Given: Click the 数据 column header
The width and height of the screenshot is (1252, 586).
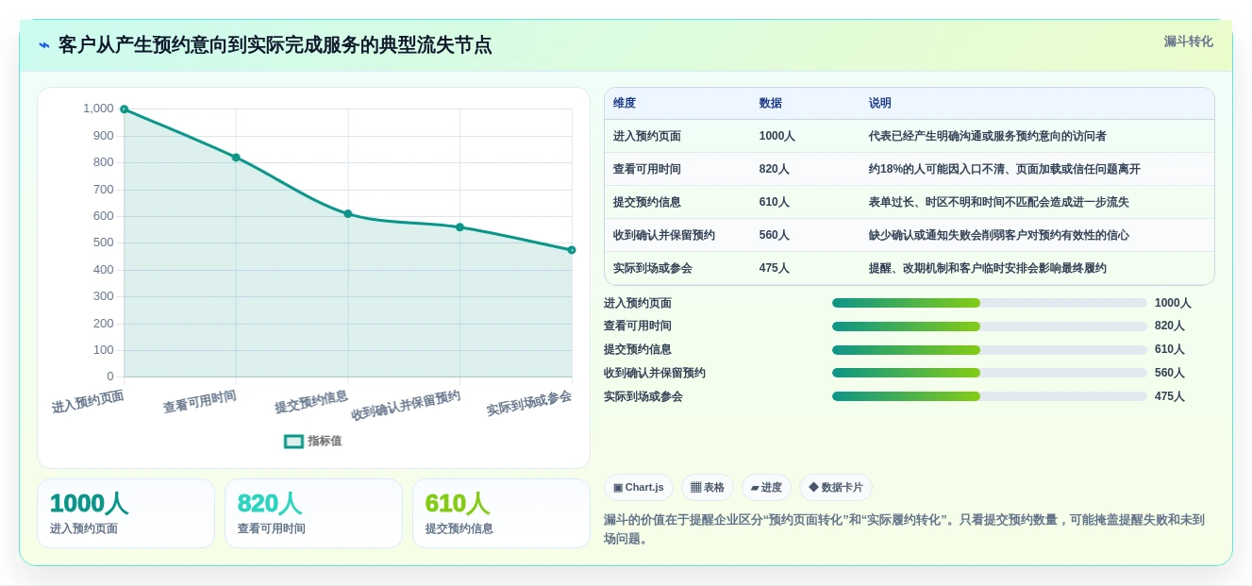Looking at the screenshot, I should coord(771,104).
